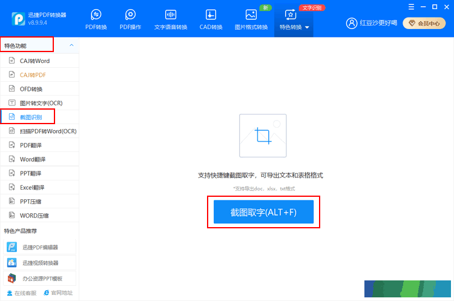Select WORD压缩 in the sidebar
The height and width of the screenshot is (301, 454).
[x=40, y=216]
